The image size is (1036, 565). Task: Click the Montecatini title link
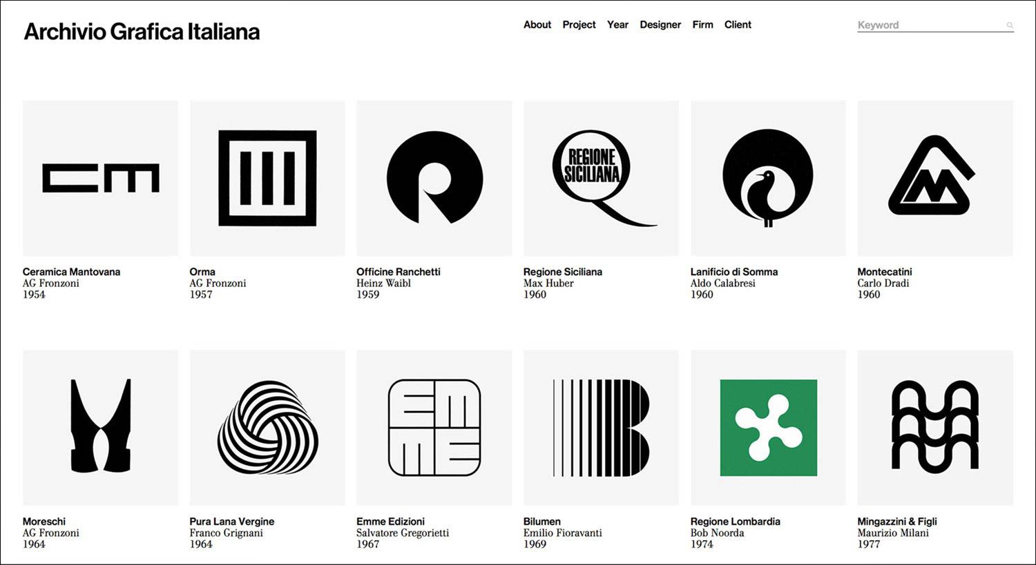tap(885, 272)
